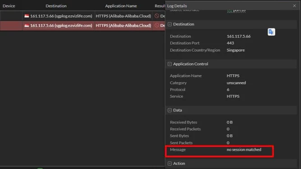Click the Singapore flag in first row
The height and width of the screenshot is (169, 301).
click(27, 16)
